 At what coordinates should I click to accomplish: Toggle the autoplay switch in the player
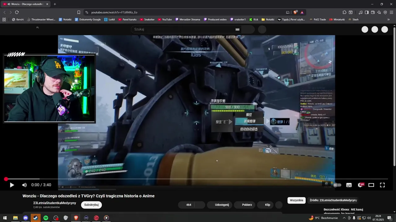(337, 185)
